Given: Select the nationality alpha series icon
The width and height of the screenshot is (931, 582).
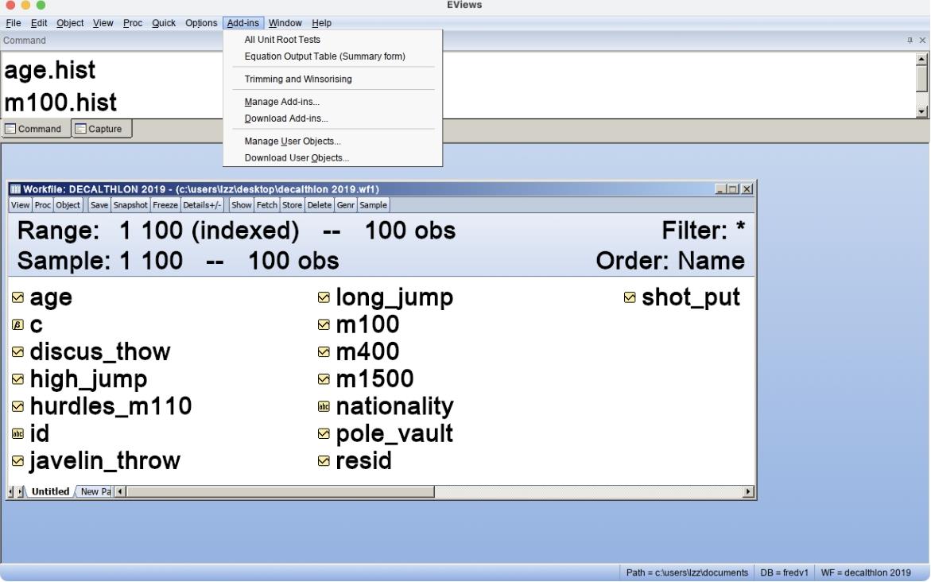Looking at the screenshot, I should coord(324,407).
